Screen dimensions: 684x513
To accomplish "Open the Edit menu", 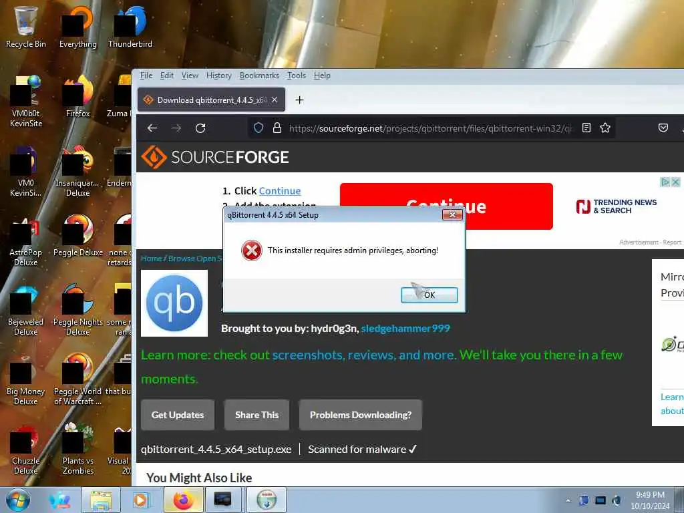I will [166, 75].
